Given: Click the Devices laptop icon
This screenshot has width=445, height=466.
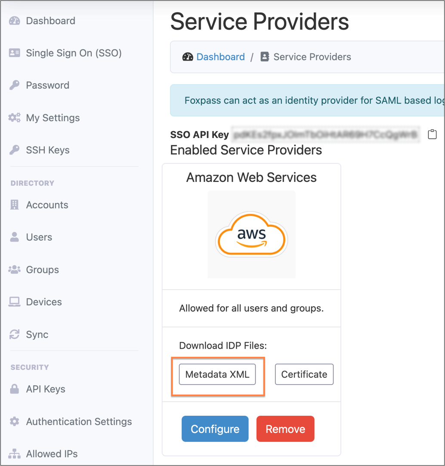Looking at the screenshot, I should 14,302.
